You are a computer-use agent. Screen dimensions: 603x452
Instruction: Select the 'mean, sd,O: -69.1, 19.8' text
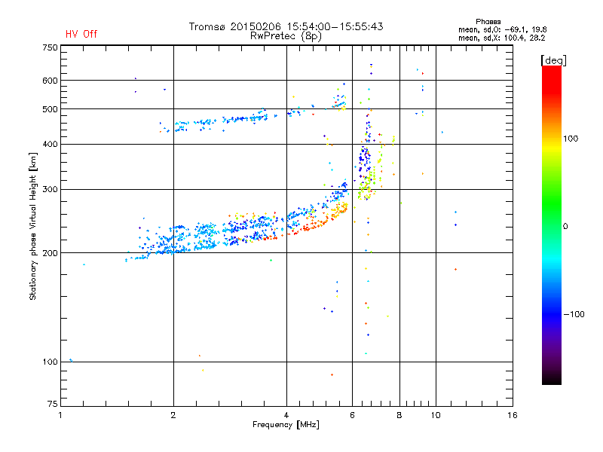(502, 29)
